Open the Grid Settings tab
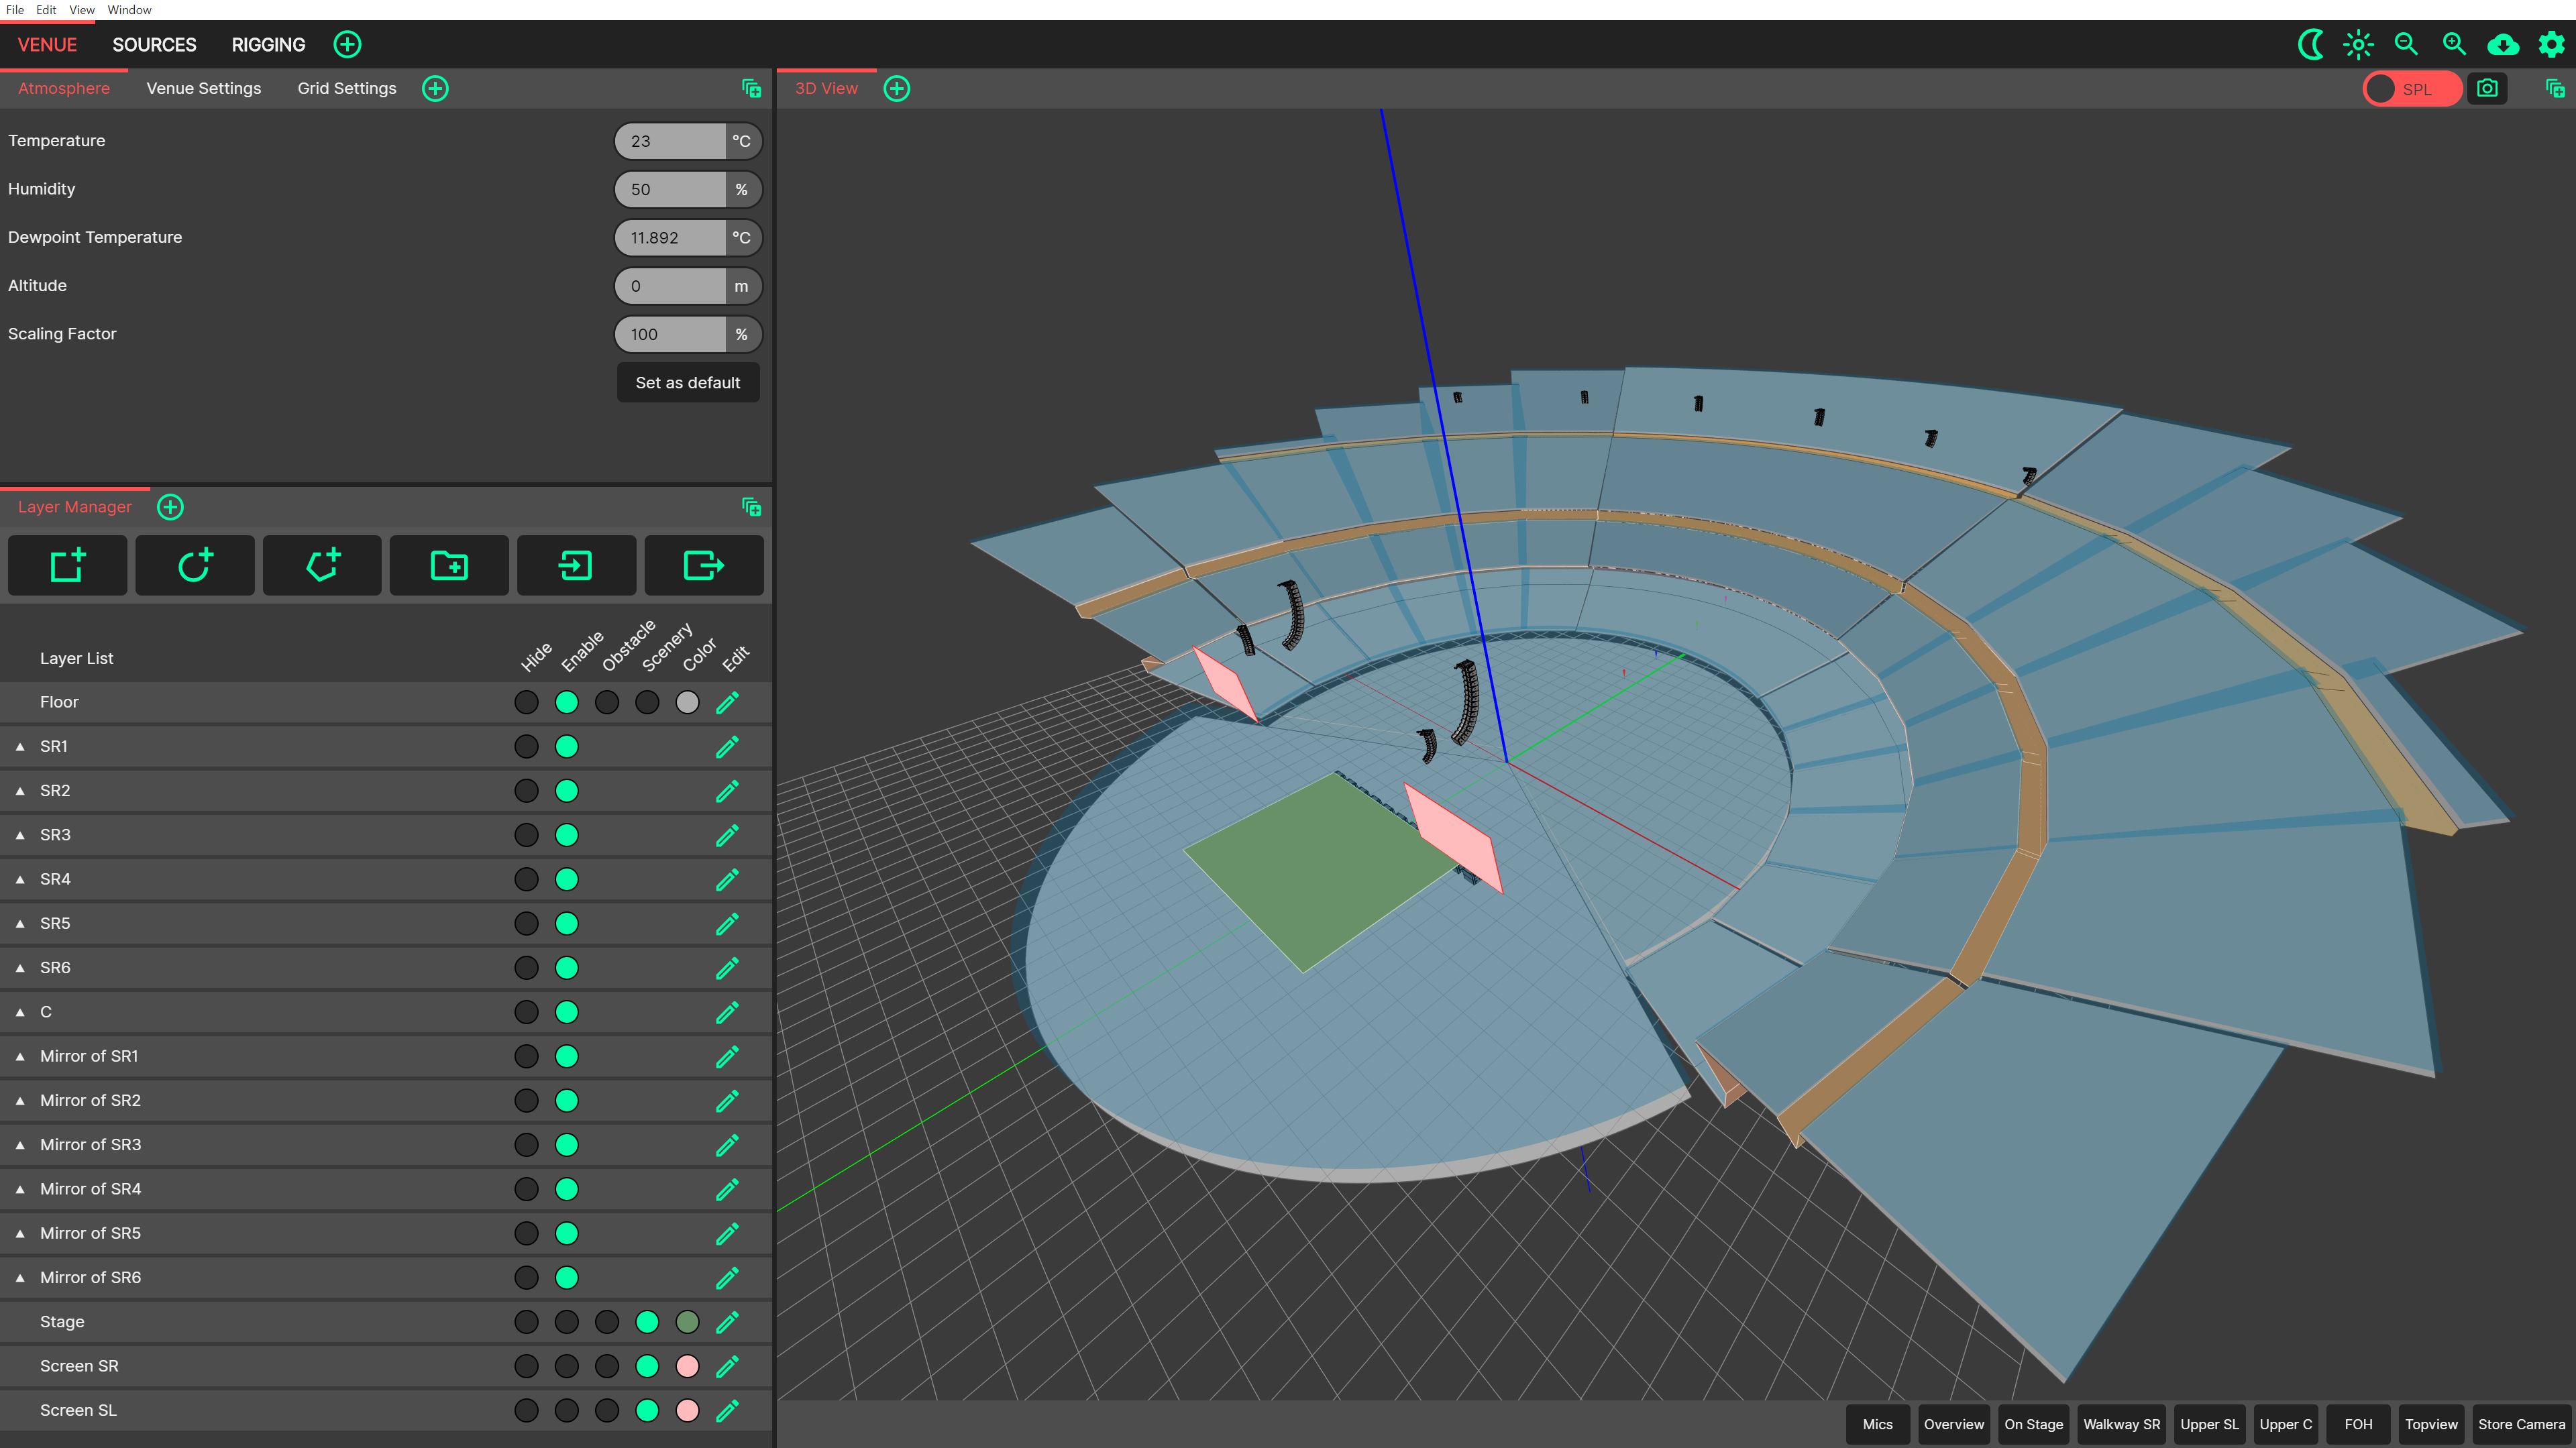This screenshot has height=1448, width=2576. click(347, 88)
